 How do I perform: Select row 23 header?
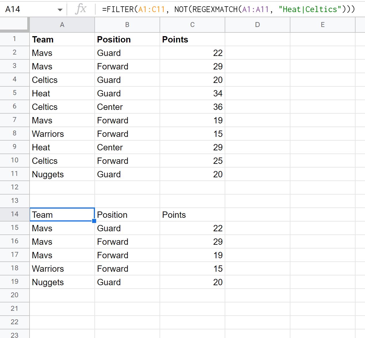click(x=14, y=334)
